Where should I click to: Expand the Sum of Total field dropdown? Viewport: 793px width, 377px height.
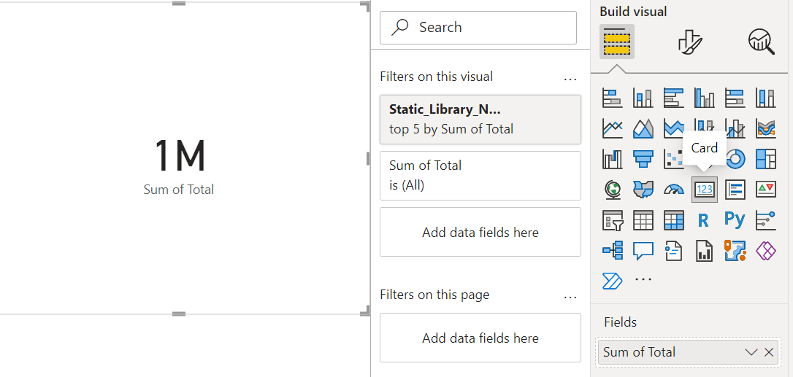point(751,352)
